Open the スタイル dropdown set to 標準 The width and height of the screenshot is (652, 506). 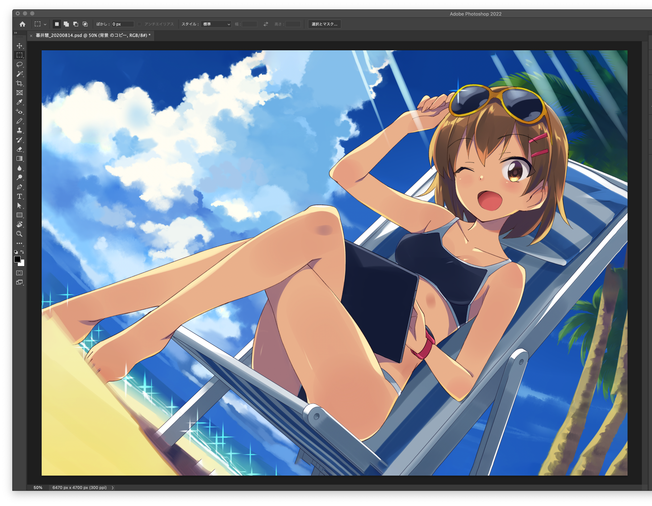click(x=216, y=24)
